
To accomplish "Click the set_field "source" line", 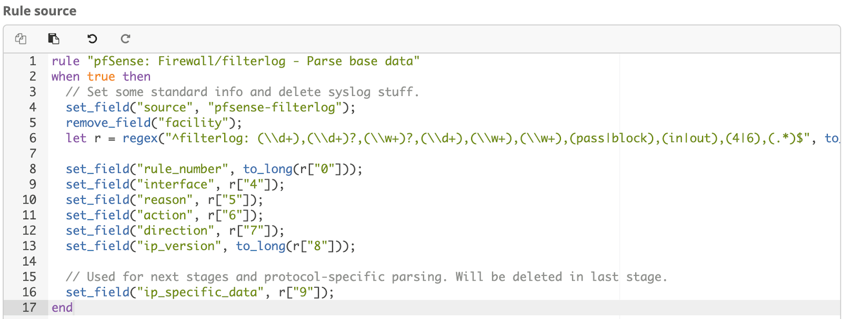I will 210,108.
